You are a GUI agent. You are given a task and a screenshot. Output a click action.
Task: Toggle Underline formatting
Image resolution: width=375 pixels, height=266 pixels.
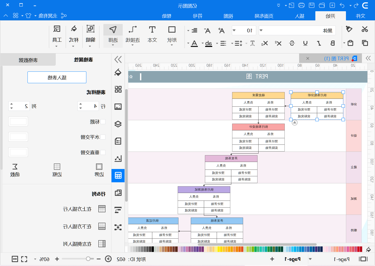[305, 43]
